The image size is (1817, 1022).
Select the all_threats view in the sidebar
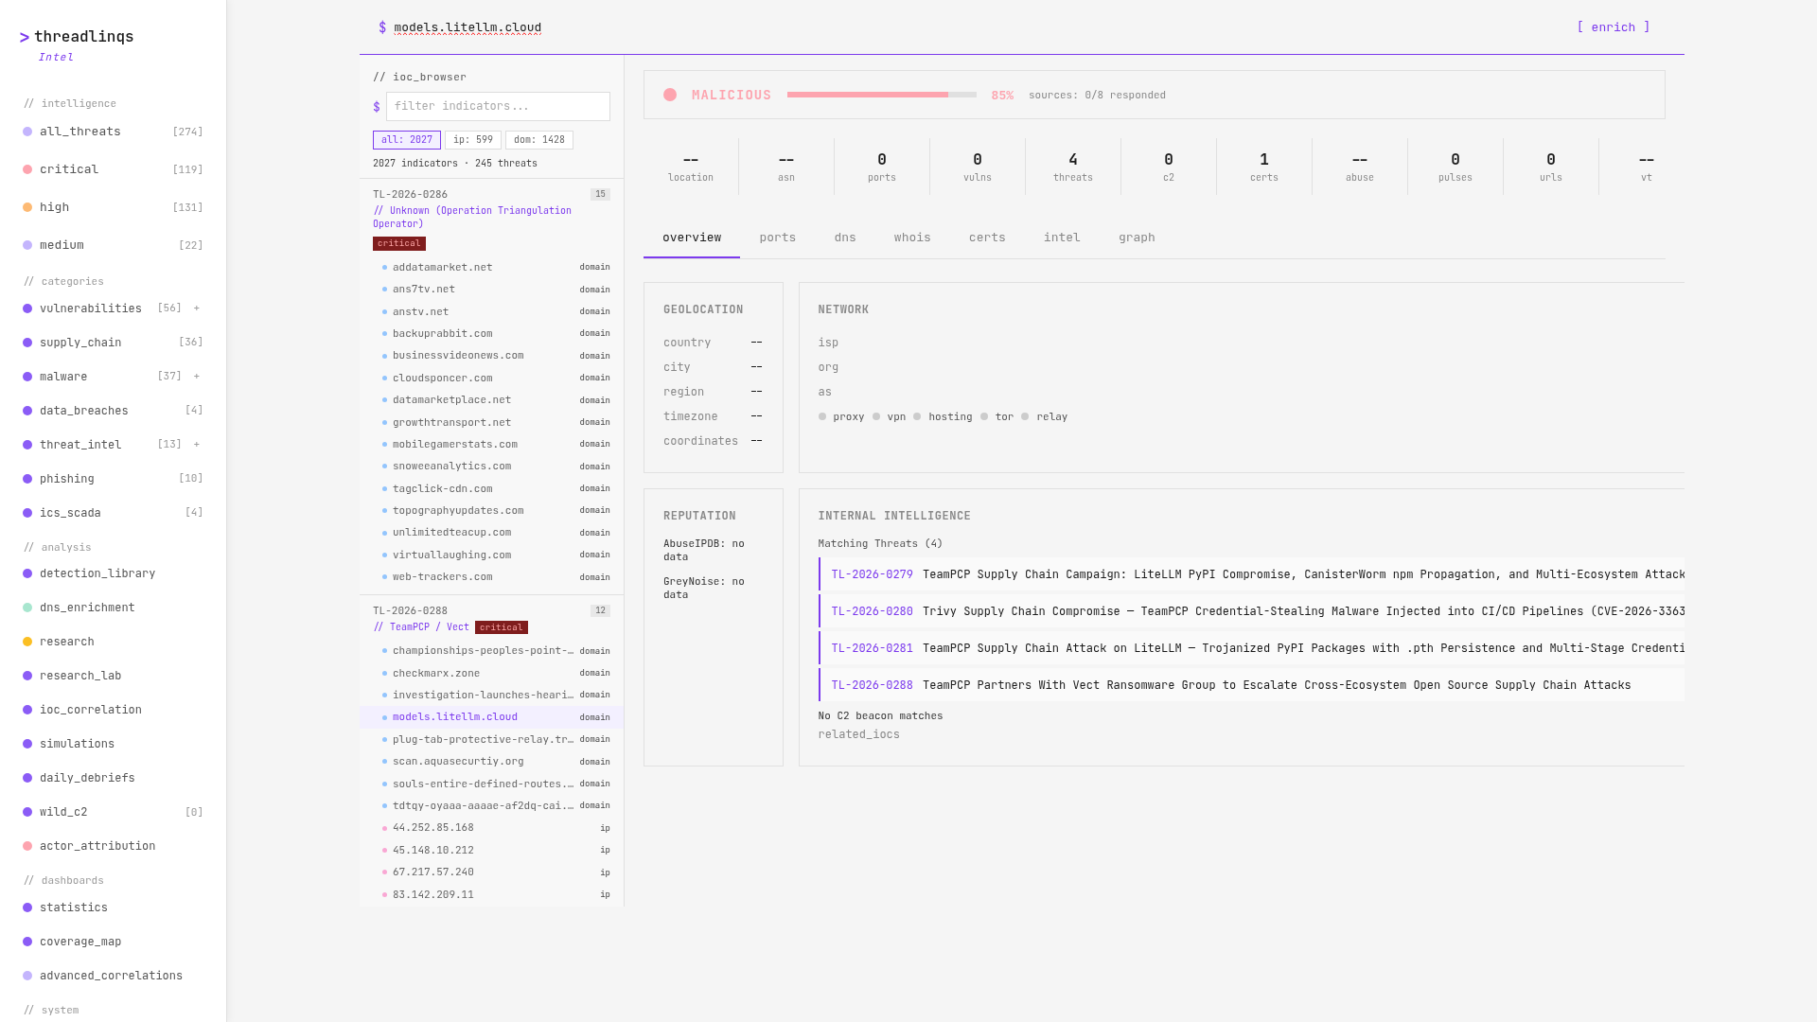(x=79, y=132)
